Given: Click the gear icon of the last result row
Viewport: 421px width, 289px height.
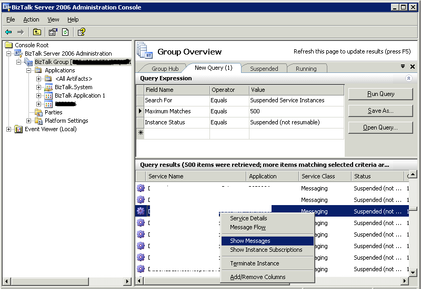Looking at the screenshot, I should click(x=141, y=269).
